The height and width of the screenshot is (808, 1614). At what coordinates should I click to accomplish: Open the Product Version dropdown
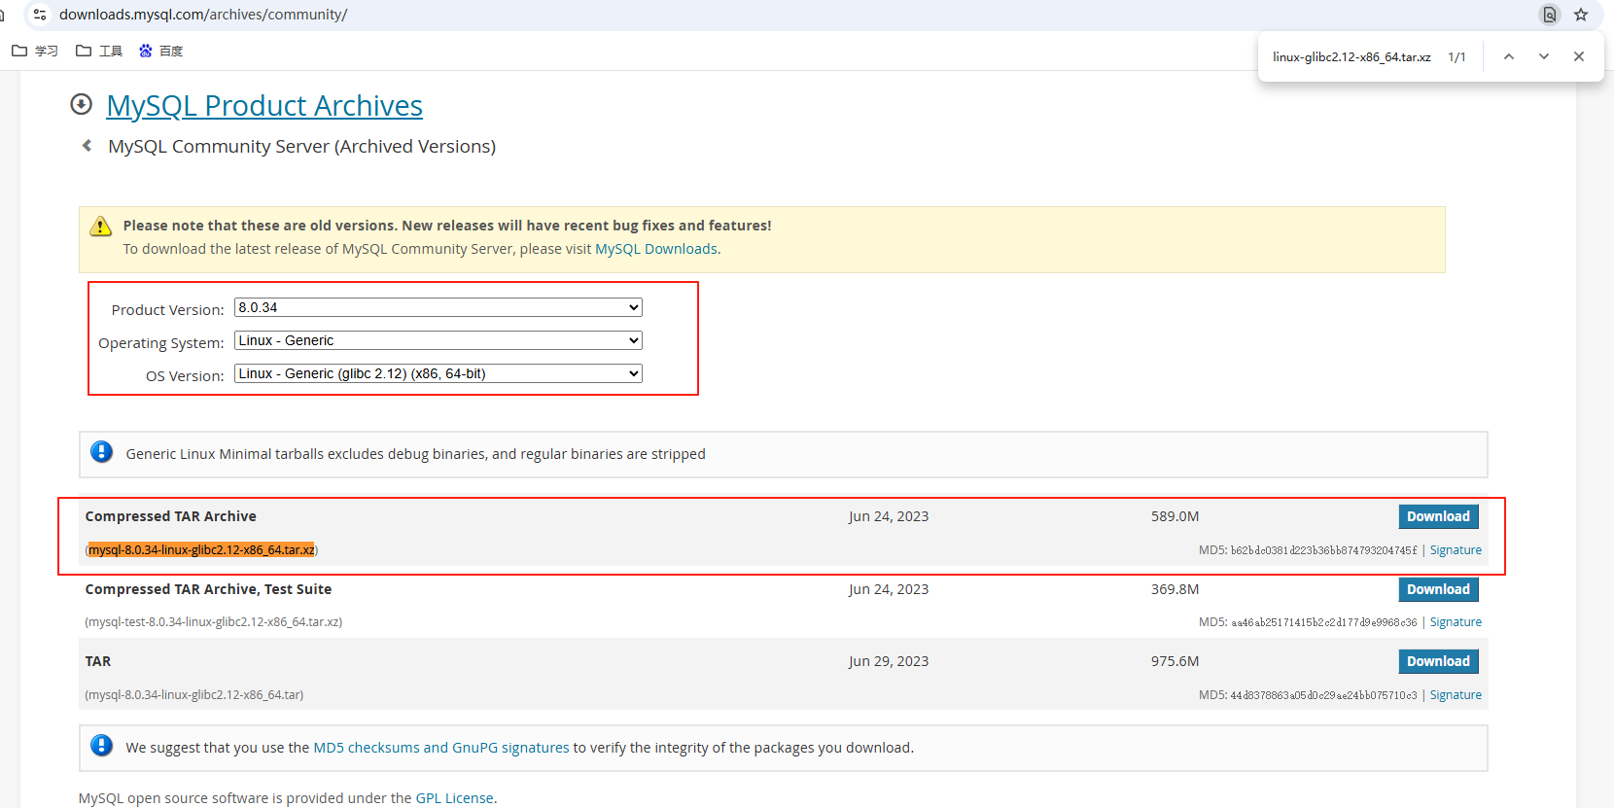tap(439, 307)
